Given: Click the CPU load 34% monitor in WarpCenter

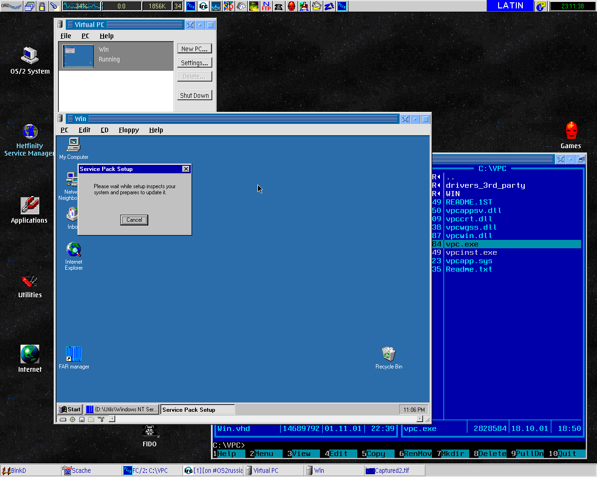Looking at the screenshot, I should (x=82, y=6).
